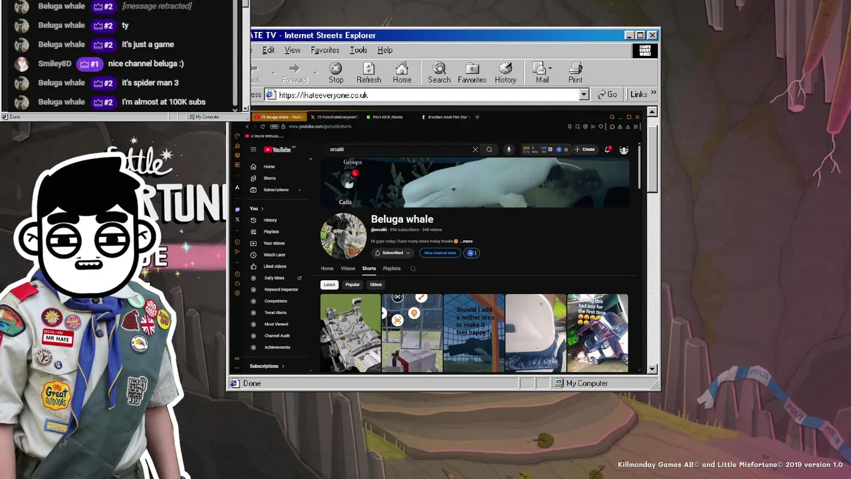Click the Mail toolbar icon
The image size is (851, 479).
pos(542,73)
